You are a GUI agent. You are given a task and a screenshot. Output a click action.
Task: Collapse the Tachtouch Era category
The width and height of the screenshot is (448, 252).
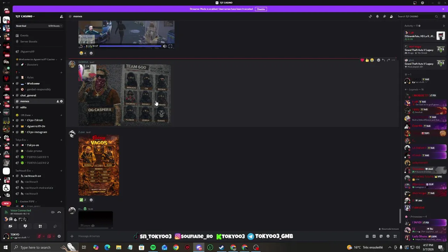[23, 171]
